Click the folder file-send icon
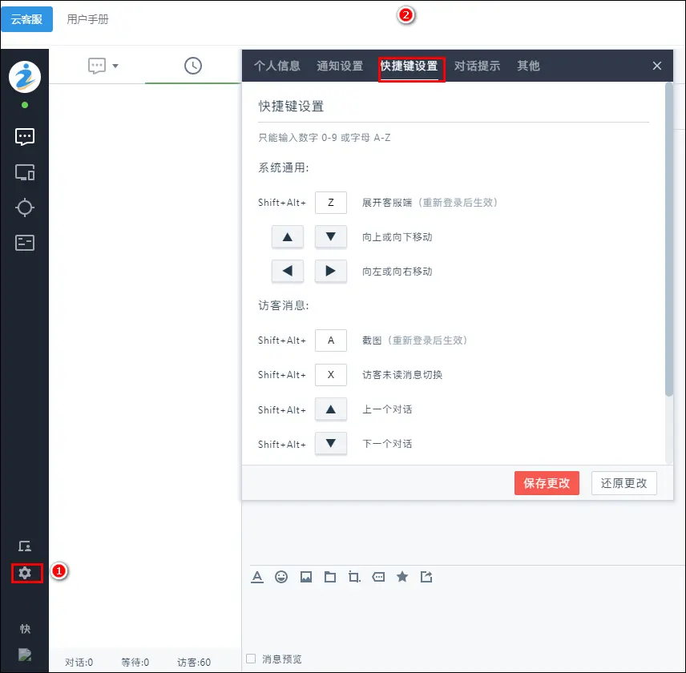Screen dimensions: 686x673 pyautogui.click(x=329, y=577)
